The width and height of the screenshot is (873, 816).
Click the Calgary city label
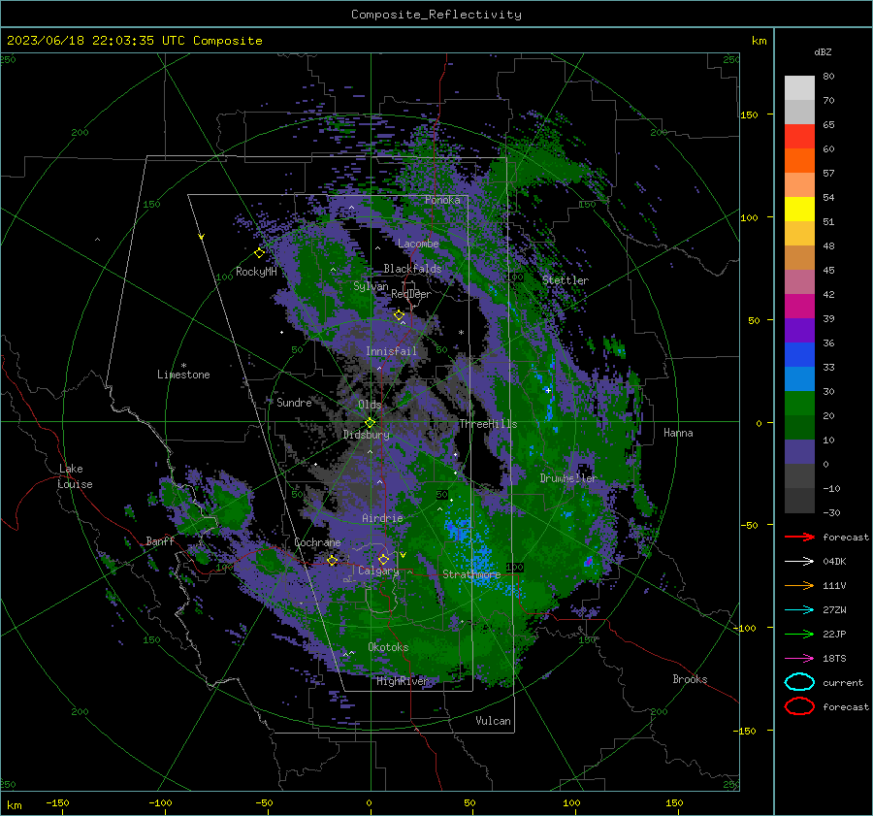point(378,571)
